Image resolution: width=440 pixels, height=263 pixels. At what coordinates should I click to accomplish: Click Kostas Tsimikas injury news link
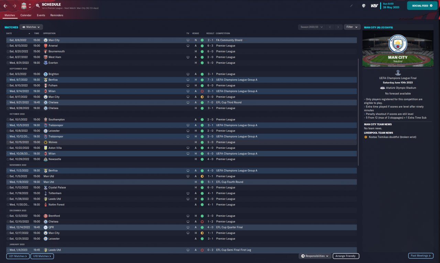pyautogui.click(x=392, y=137)
